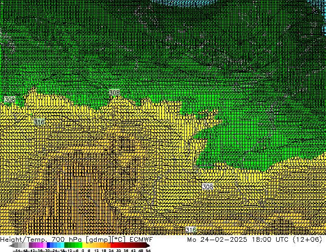Click the '[°C]' unit label
This screenshot has width=326, height=252.
point(118,240)
